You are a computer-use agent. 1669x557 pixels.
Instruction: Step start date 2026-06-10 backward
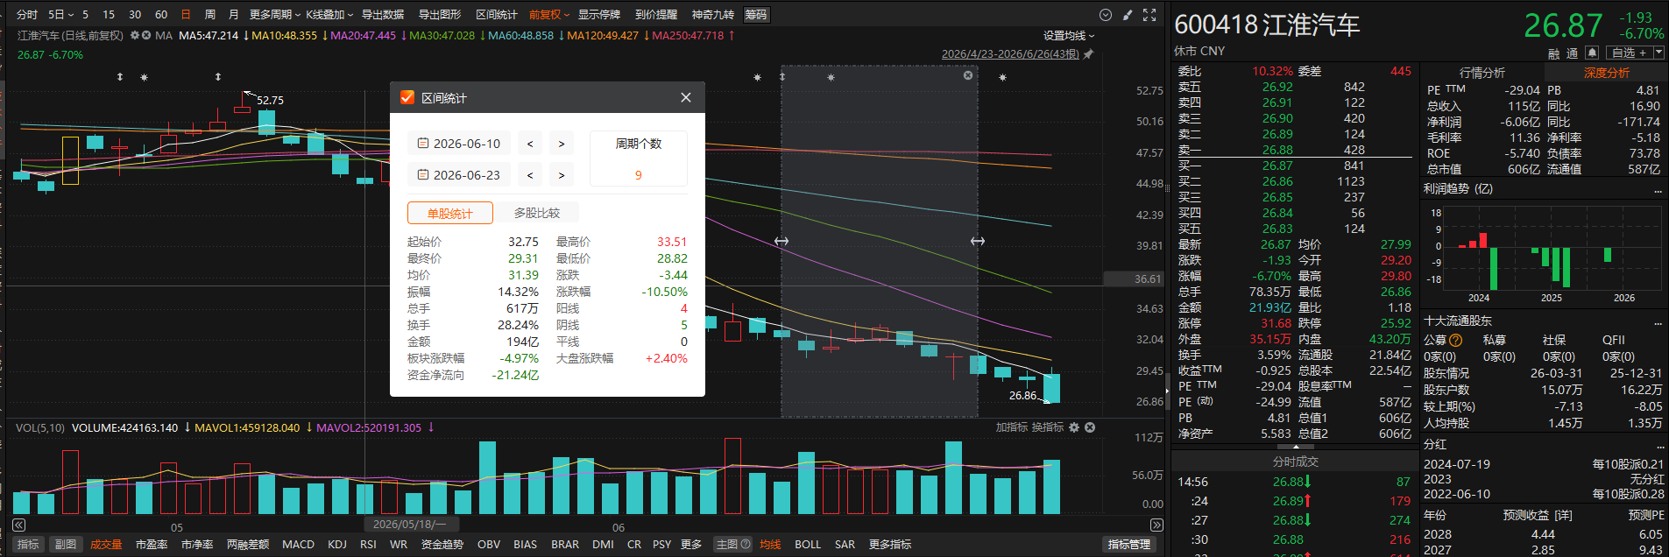point(530,144)
